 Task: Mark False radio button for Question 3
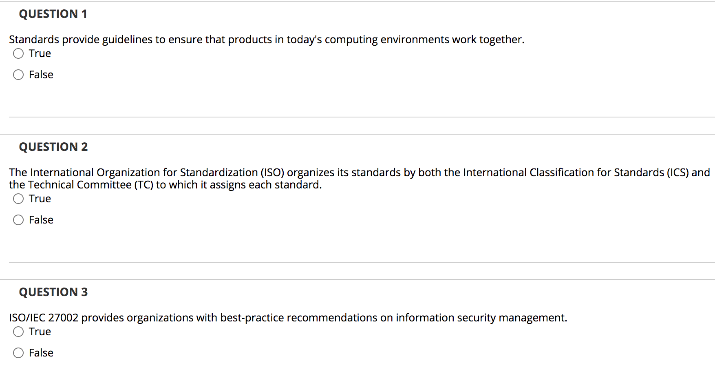click(x=18, y=353)
